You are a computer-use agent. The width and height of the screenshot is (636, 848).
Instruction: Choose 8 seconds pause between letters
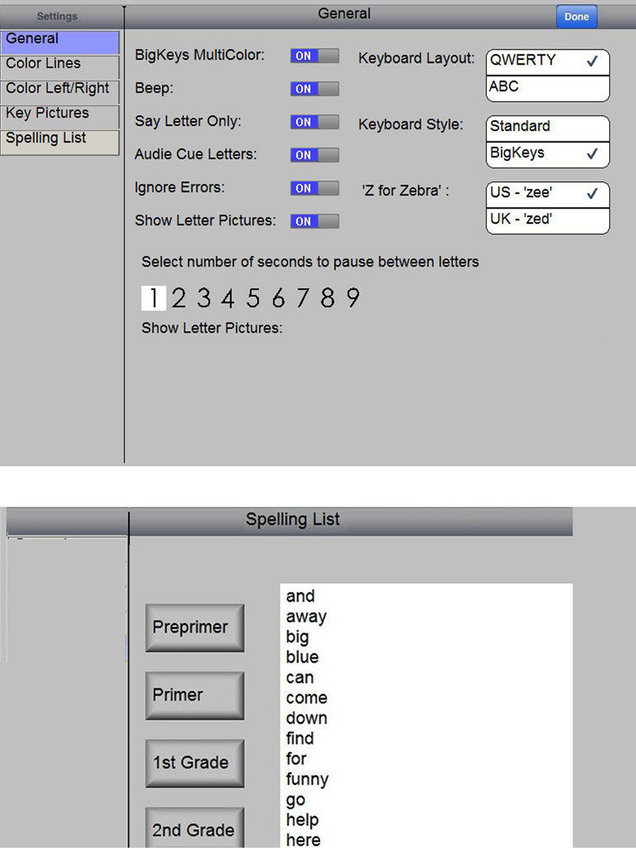[328, 297]
